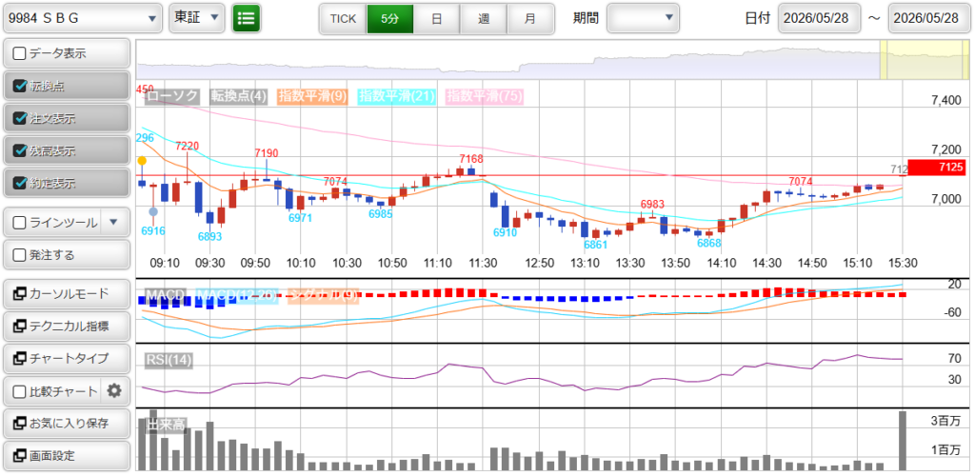This screenshot has height=476, width=975.
Task: Click the green list icon button
Action: [x=247, y=18]
